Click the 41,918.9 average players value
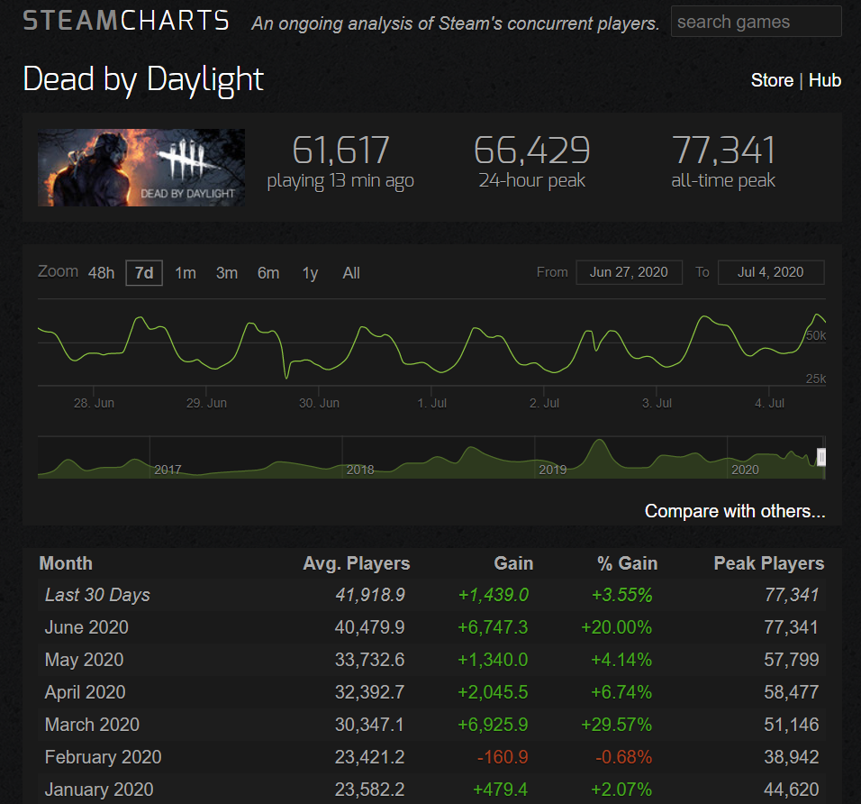The width and height of the screenshot is (861, 804). [x=370, y=595]
